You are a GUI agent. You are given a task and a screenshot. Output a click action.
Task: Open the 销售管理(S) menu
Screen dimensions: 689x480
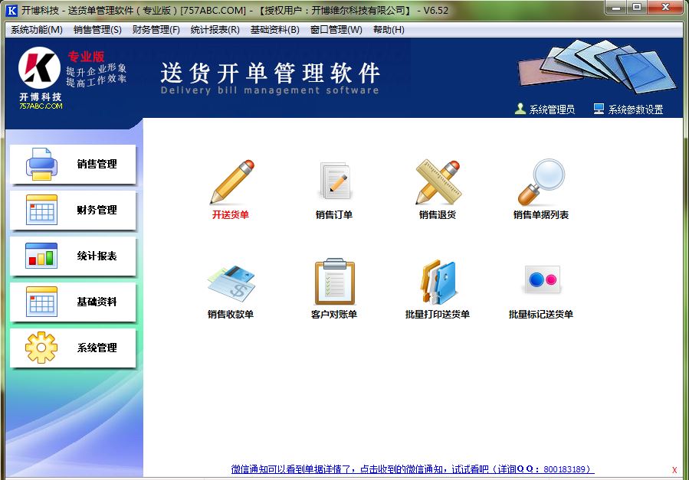[97, 30]
